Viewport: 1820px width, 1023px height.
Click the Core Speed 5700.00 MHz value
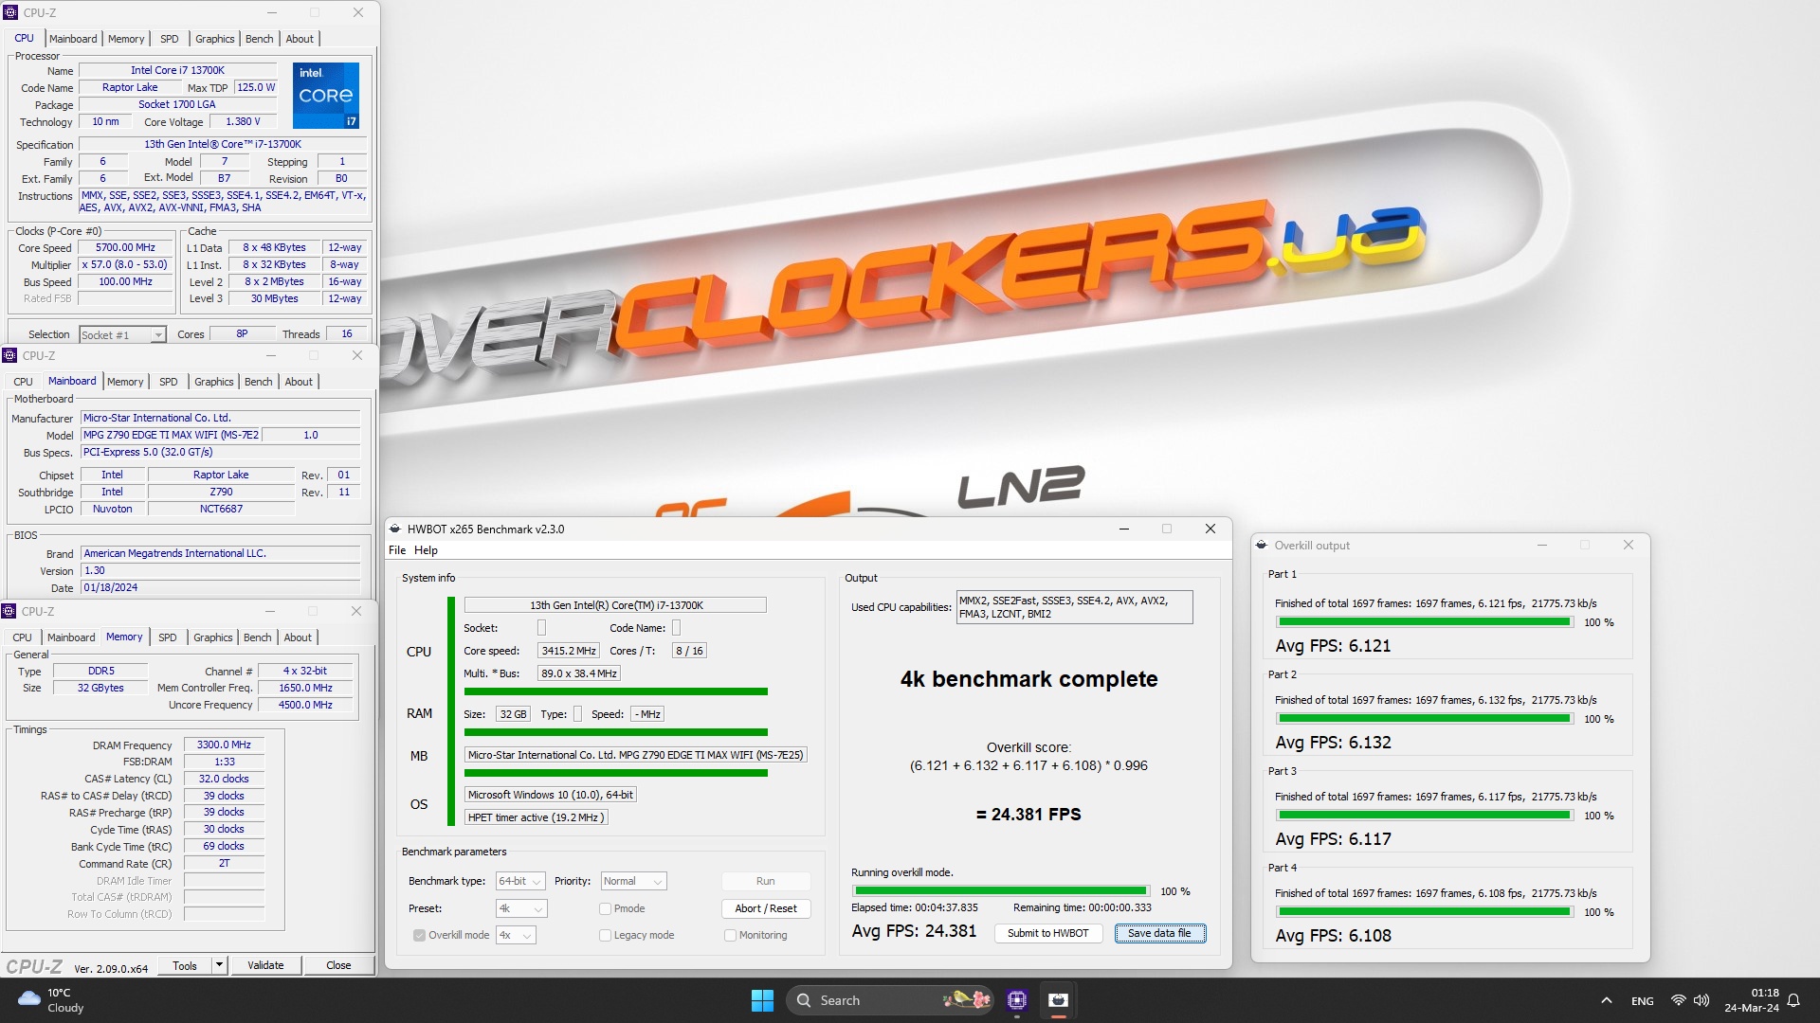[125, 248]
